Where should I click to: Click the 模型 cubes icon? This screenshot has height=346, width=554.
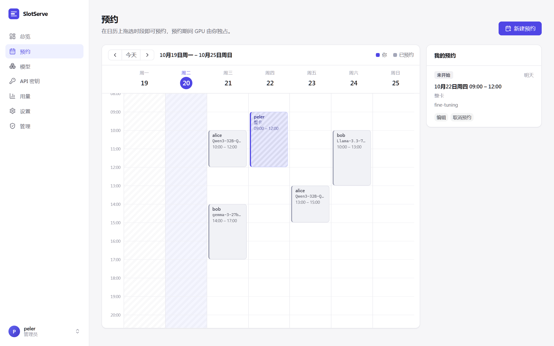(x=13, y=66)
